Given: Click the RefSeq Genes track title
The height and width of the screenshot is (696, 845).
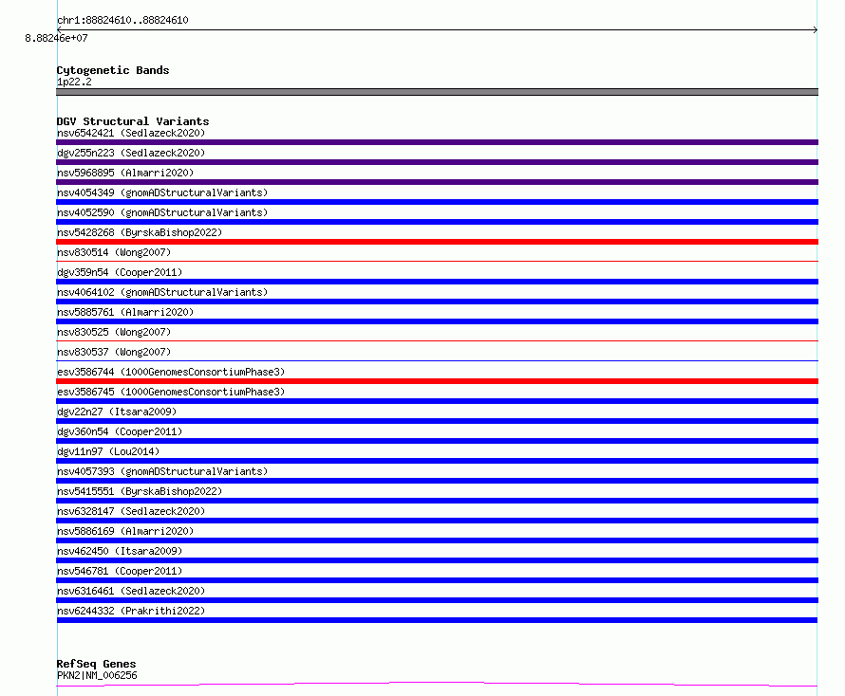Looking at the screenshot, I should point(97,664).
